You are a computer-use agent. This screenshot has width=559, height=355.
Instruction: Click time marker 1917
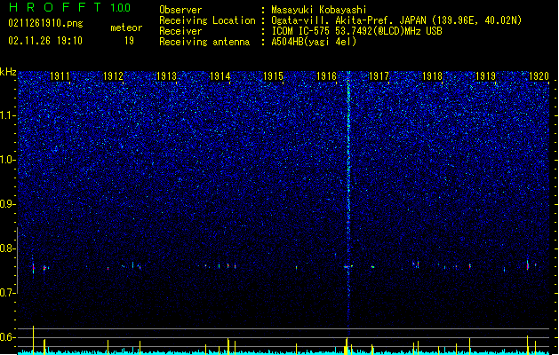[x=379, y=76]
